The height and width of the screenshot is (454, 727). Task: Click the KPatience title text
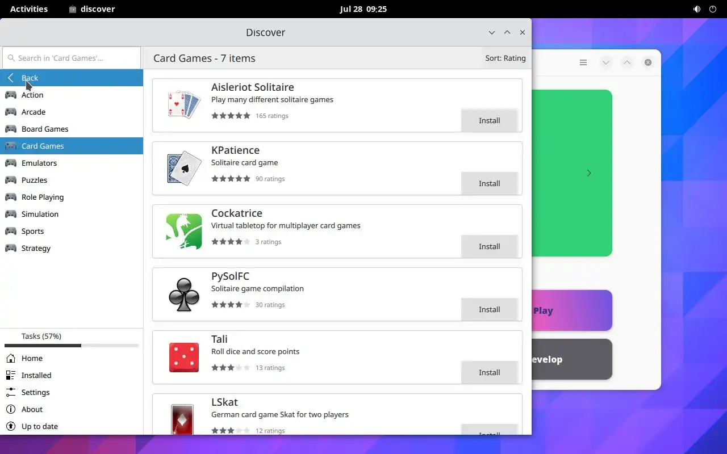(x=235, y=150)
